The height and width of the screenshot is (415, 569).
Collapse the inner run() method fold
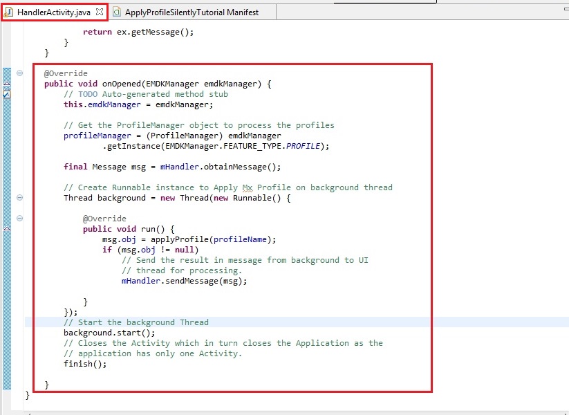[x=19, y=219]
